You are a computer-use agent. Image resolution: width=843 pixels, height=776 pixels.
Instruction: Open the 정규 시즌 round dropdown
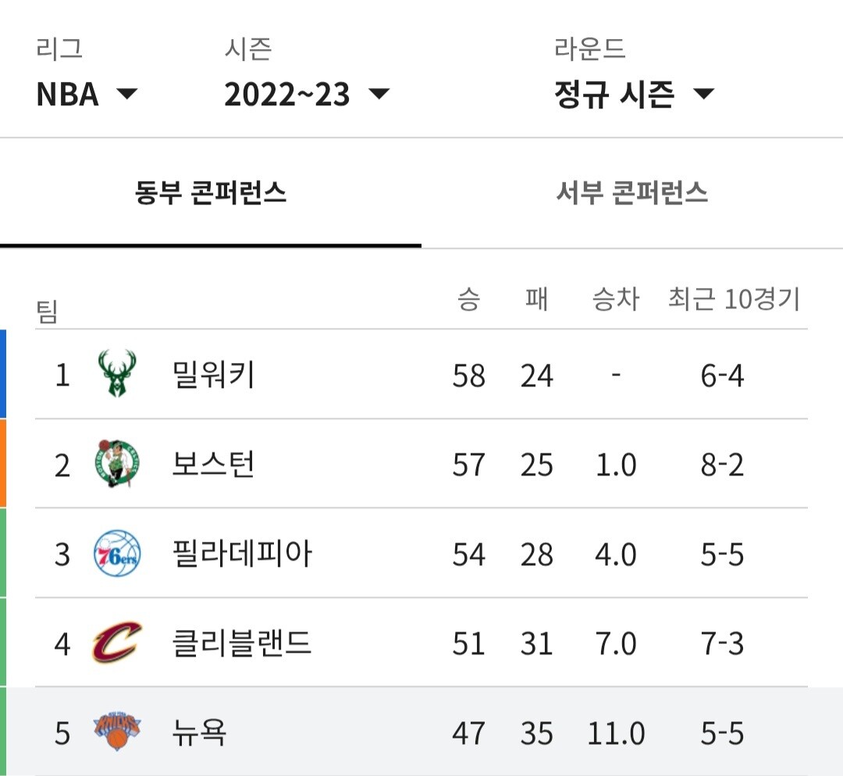(x=635, y=94)
